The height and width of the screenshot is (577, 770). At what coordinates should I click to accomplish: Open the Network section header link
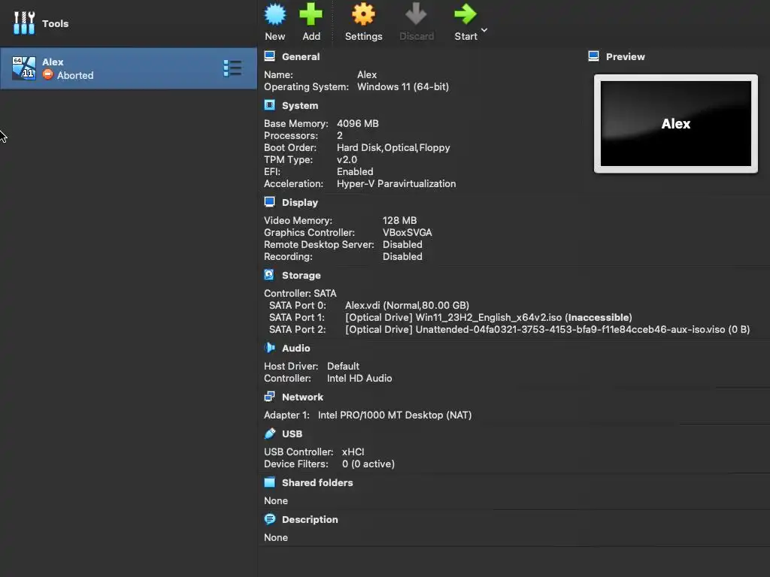(302, 397)
